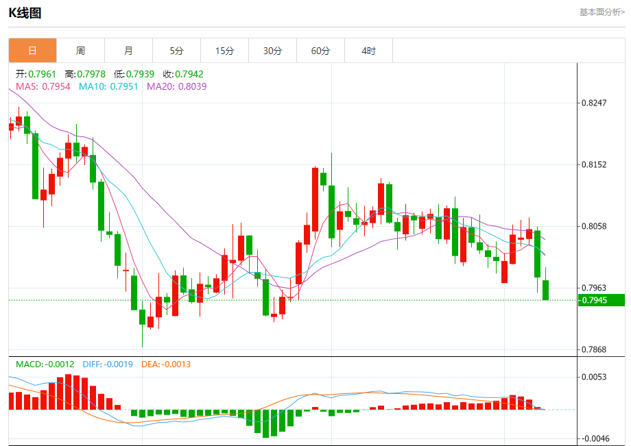Click the last green candlestick at 0.7945
The height and width of the screenshot is (446, 631).
(546, 290)
